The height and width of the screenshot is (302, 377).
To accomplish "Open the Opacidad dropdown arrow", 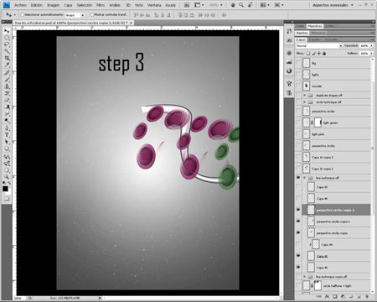I will click(371, 45).
